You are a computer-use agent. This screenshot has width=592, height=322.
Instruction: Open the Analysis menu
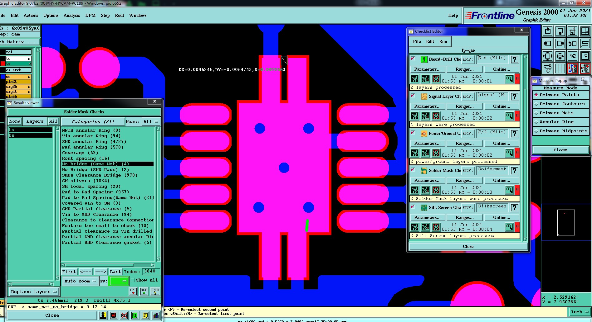tap(72, 15)
